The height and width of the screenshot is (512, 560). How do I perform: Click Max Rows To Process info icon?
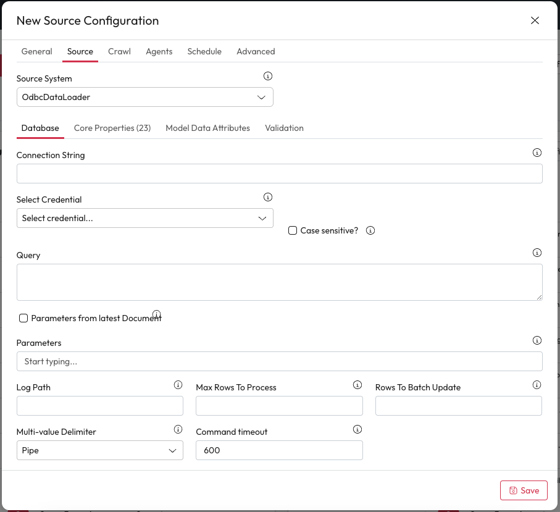(357, 385)
